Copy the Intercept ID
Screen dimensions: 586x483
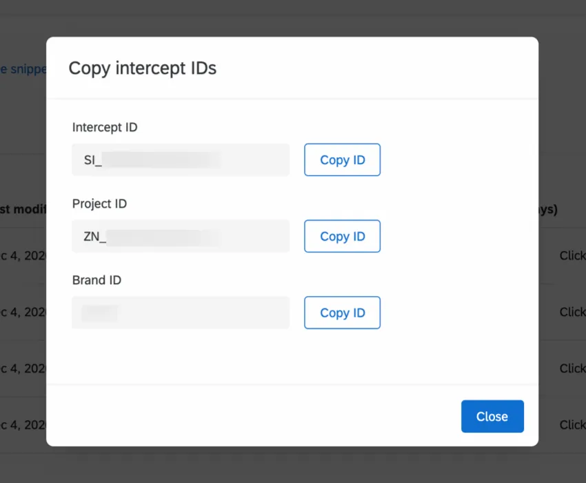[342, 159]
